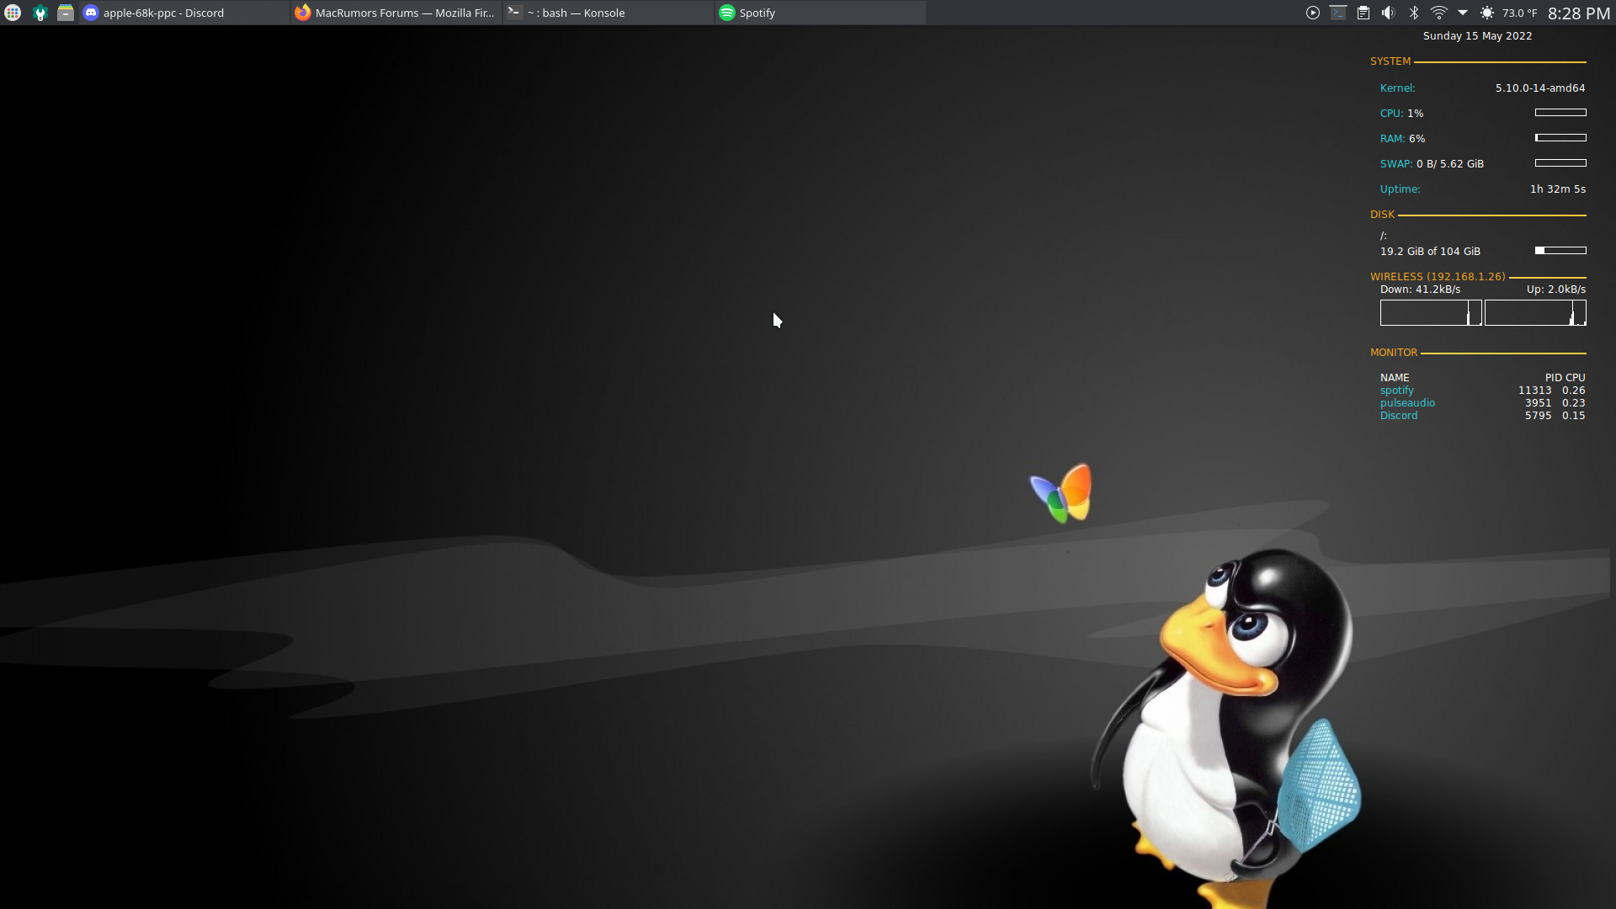Click the spotify process row
The width and height of the screenshot is (1616, 909).
pos(1482,391)
